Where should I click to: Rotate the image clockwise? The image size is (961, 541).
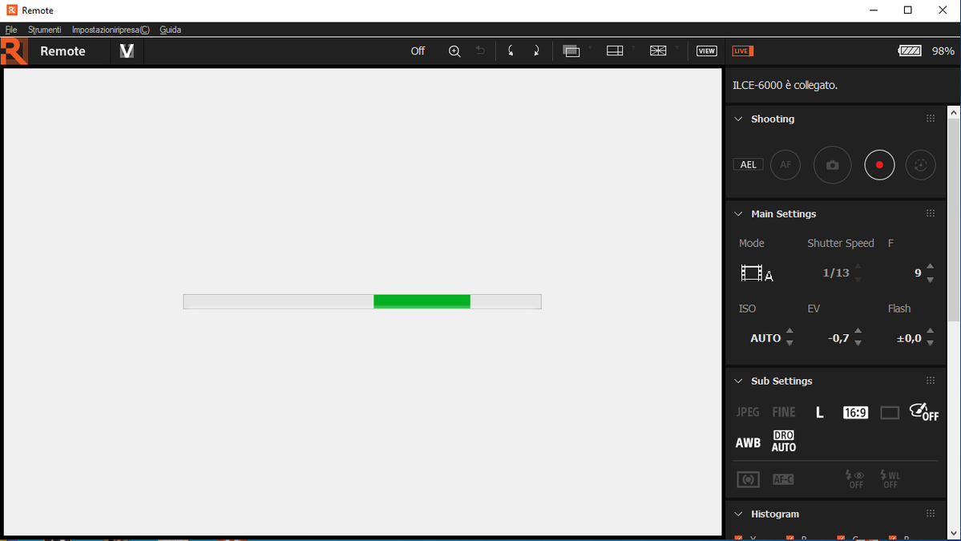pos(536,51)
